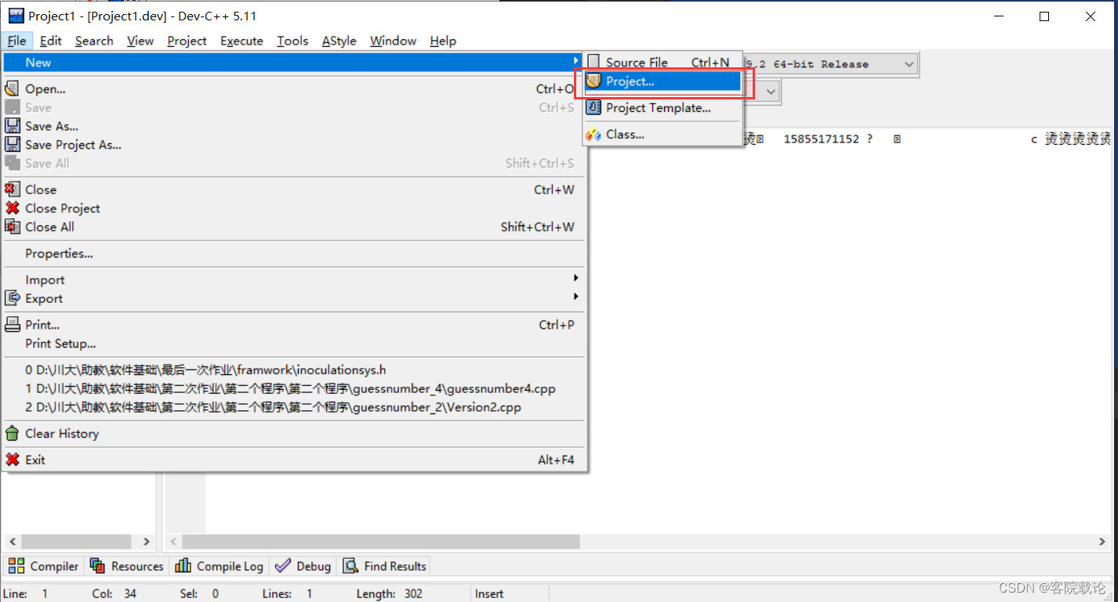Click the red X Exit icon

click(12, 460)
